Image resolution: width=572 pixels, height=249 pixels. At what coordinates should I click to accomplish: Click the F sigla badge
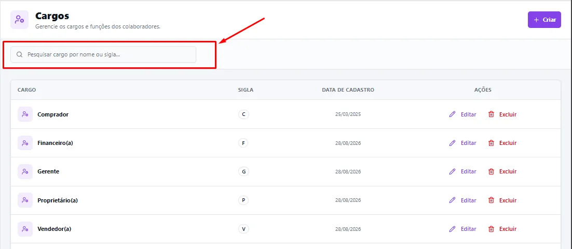tap(243, 143)
